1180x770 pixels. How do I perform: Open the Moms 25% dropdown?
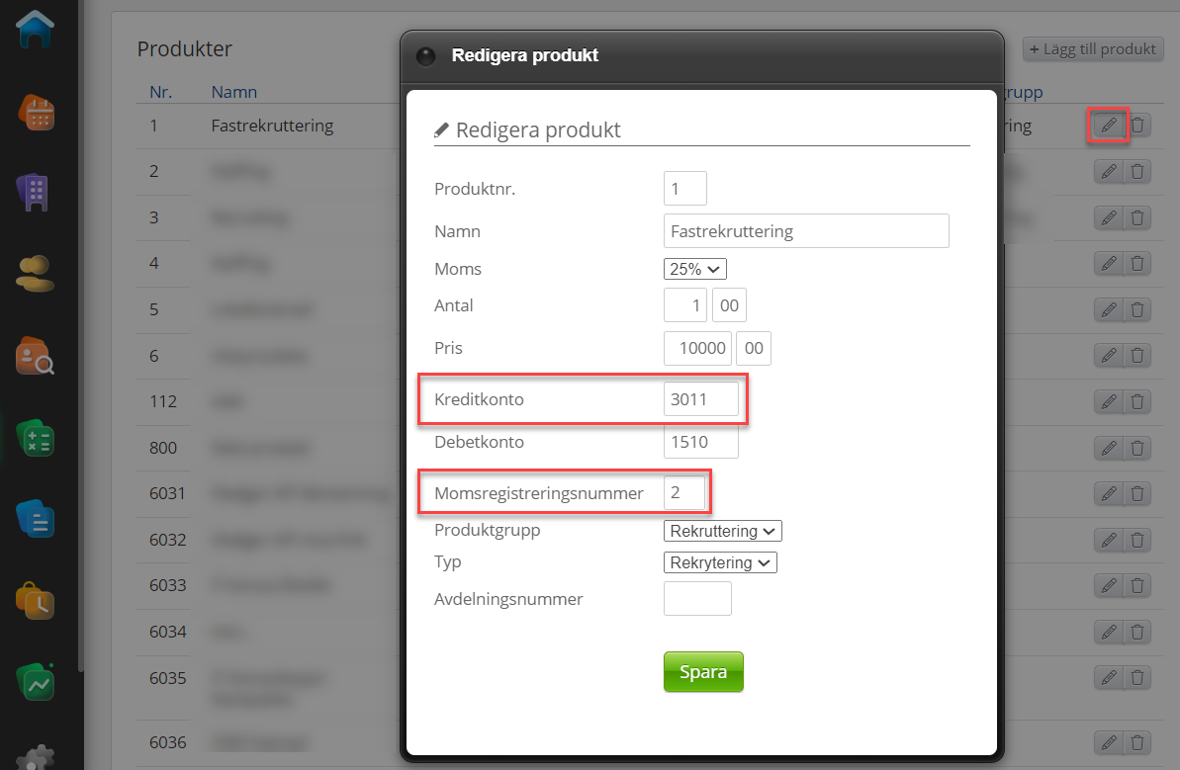[x=695, y=269]
